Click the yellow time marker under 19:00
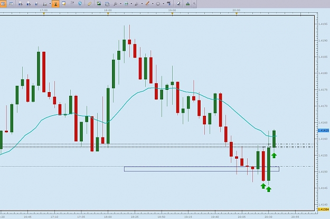The width and height of the screenshot is (330, 219). pos(172,14)
